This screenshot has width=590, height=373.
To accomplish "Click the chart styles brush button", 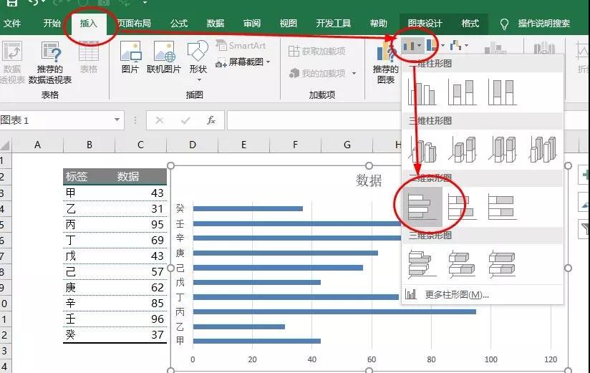I will click(584, 203).
